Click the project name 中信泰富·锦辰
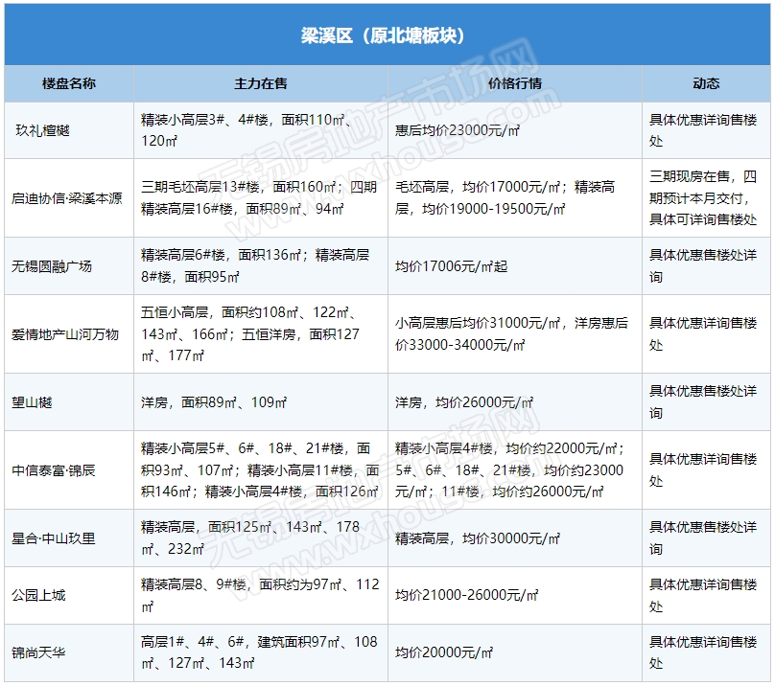 [x=54, y=470]
